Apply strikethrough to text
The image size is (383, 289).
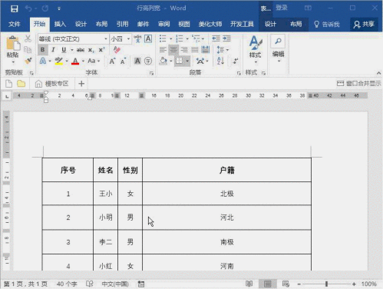point(81,50)
